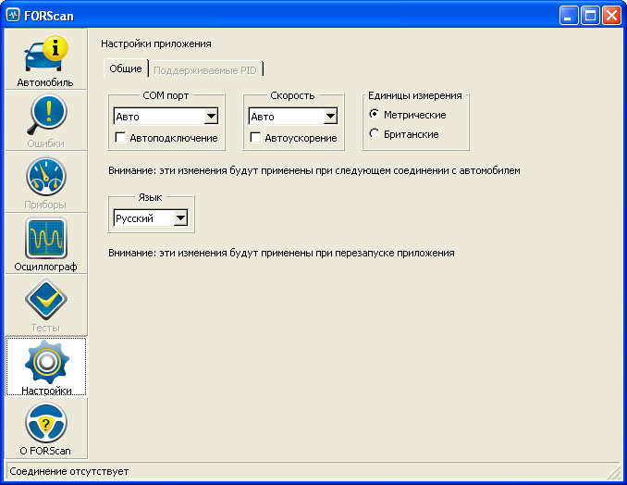Maximize the FORScan window
The width and height of the screenshot is (627, 485).
590,16
